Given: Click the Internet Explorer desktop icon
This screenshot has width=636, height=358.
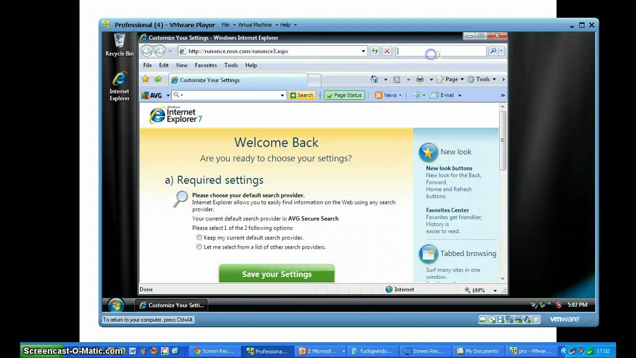Looking at the screenshot, I should click(x=119, y=87).
